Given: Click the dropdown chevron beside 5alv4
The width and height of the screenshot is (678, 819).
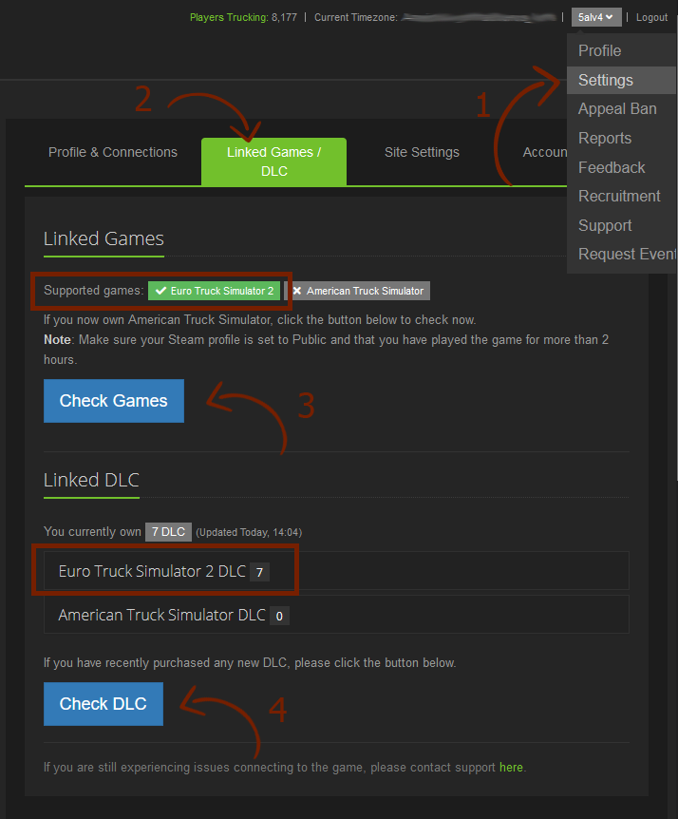Looking at the screenshot, I should click(x=609, y=17).
